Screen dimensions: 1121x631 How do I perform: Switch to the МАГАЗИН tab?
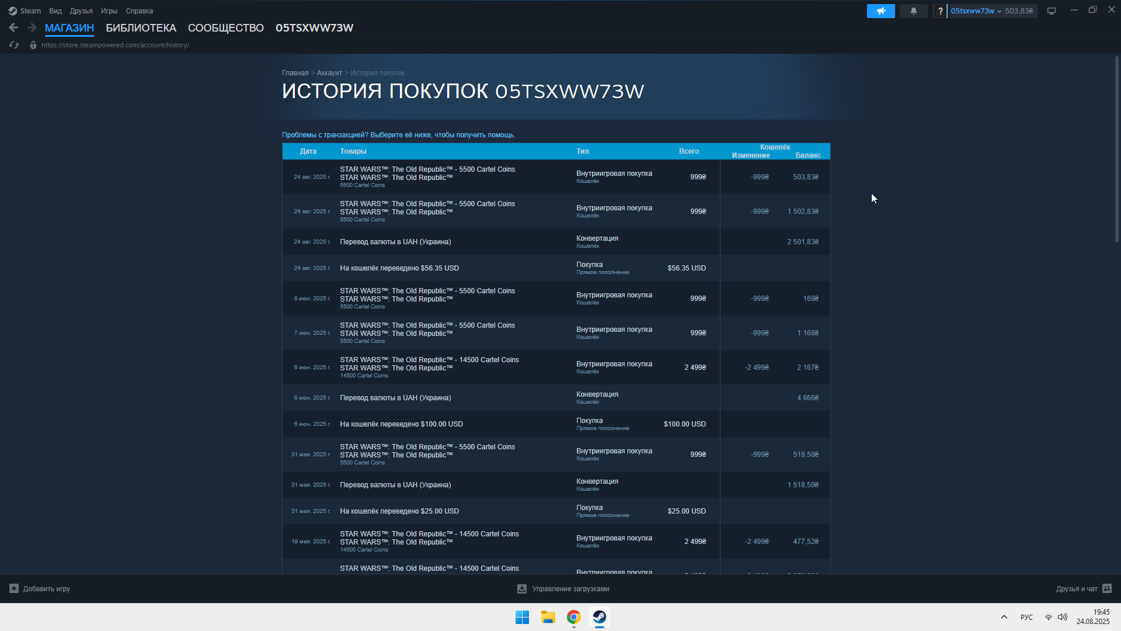[x=69, y=28]
